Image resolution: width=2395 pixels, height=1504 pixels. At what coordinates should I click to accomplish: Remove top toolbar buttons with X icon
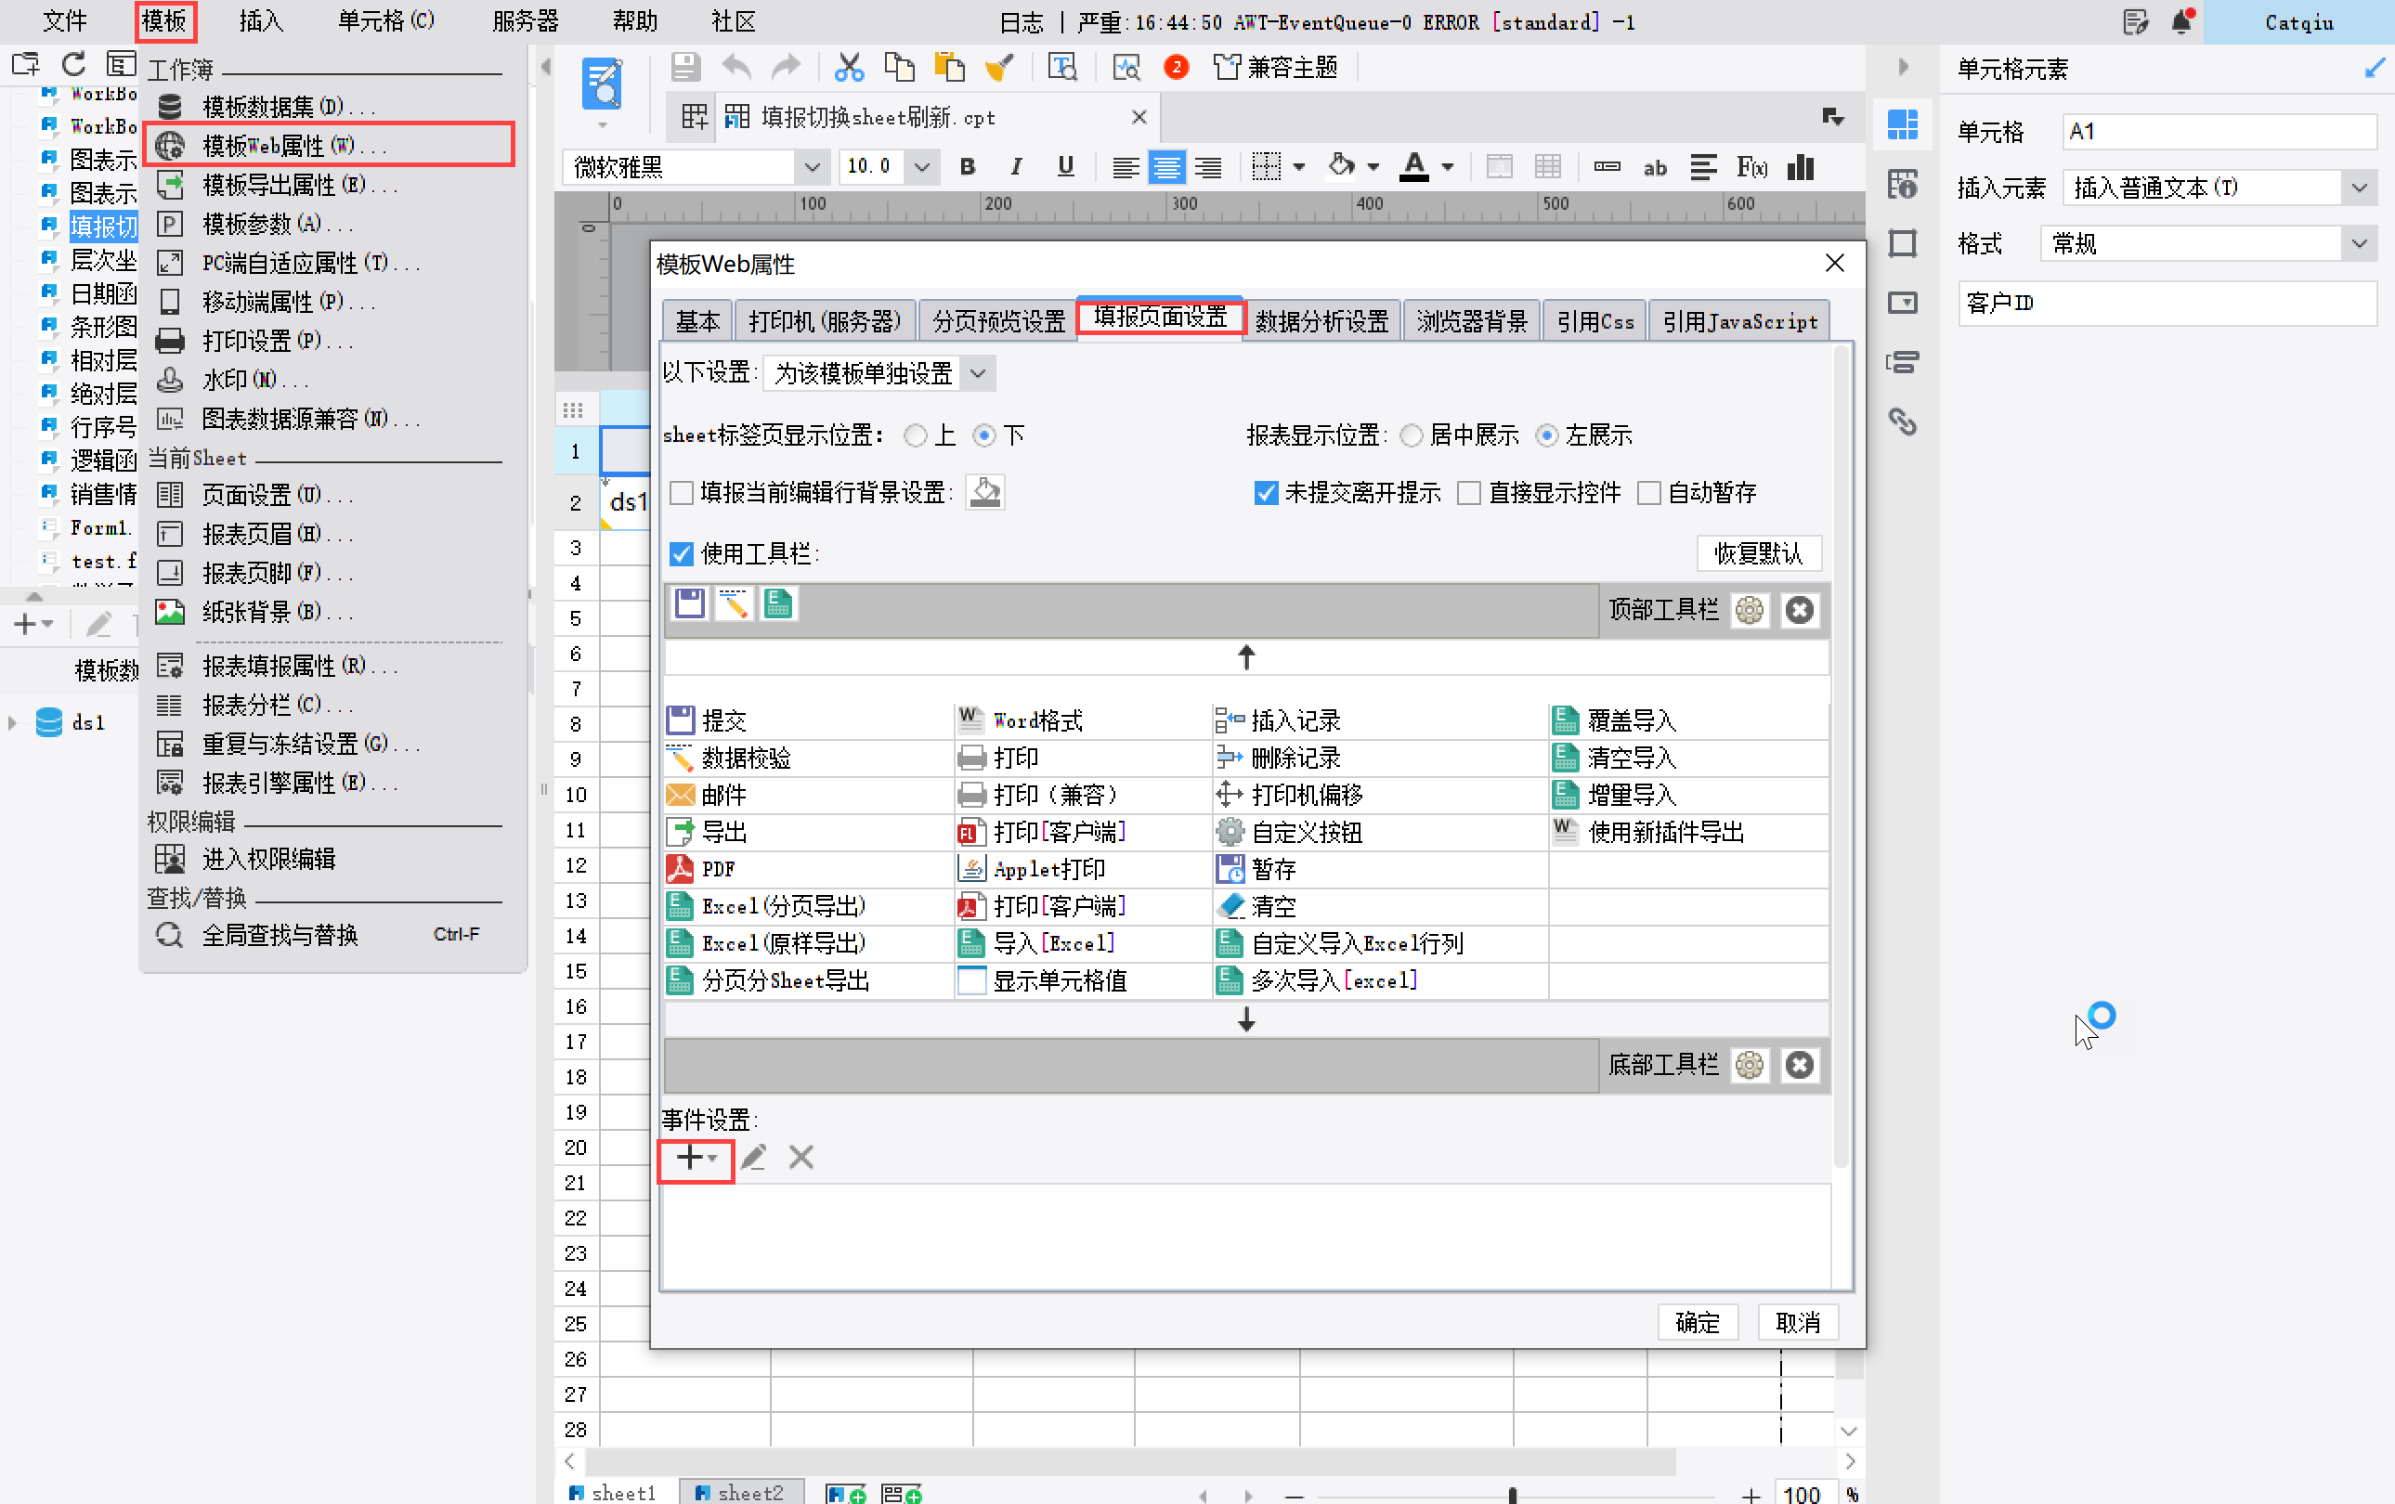click(x=1798, y=609)
